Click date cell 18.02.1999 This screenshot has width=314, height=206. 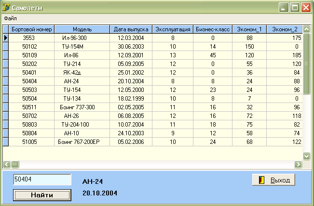click(131, 99)
